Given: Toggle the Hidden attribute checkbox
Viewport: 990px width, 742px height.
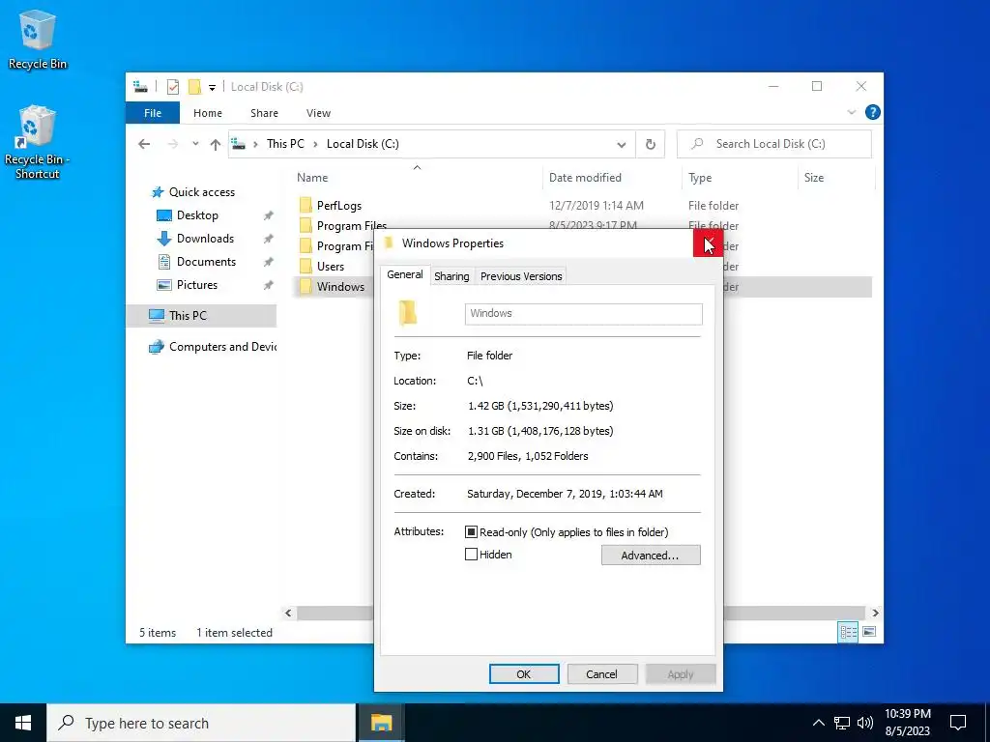Looking at the screenshot, I should [x=471, y=555].
